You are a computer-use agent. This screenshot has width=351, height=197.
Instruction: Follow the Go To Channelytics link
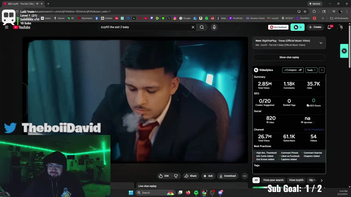pyautogui.click(x=314, y=130)
